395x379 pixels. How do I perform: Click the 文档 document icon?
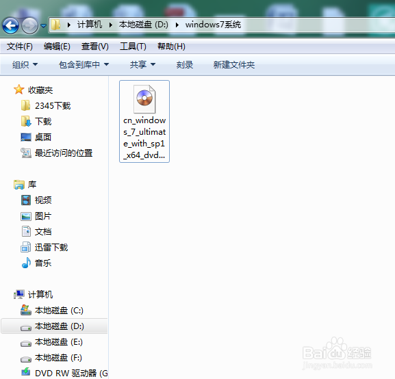pyautogui.click(x=26, y=232)
